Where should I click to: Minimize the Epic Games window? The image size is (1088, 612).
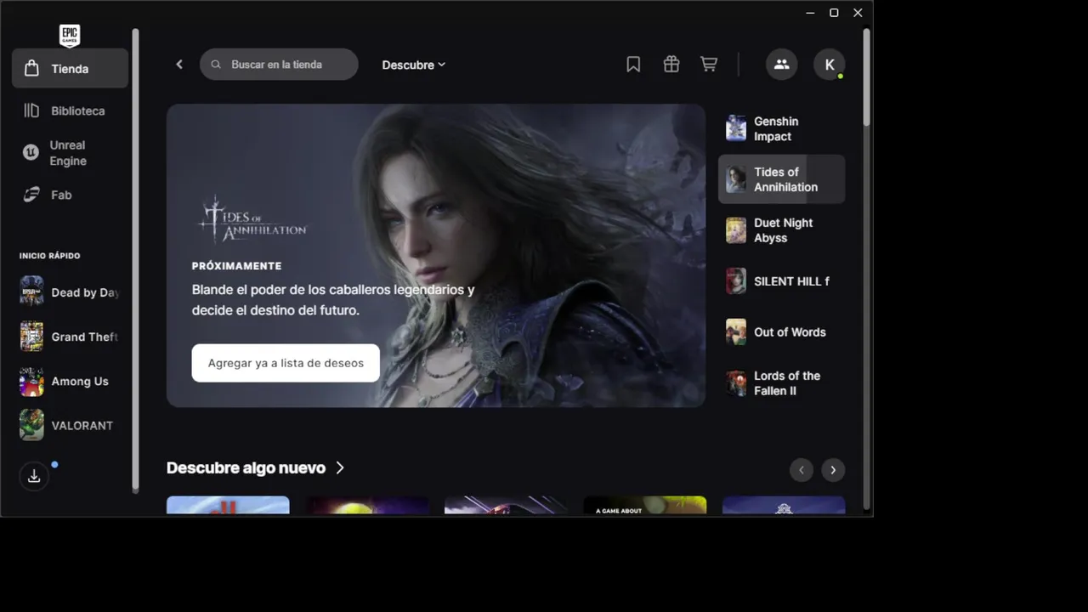[x=810, y=13]
